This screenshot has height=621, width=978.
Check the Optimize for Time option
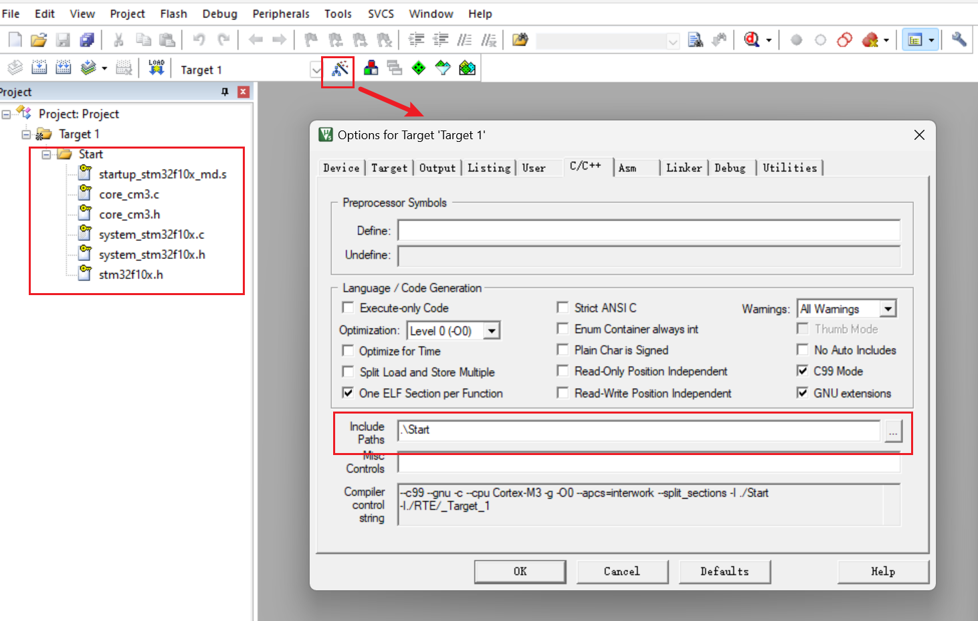pyautogui.click(x=348, y=351)
